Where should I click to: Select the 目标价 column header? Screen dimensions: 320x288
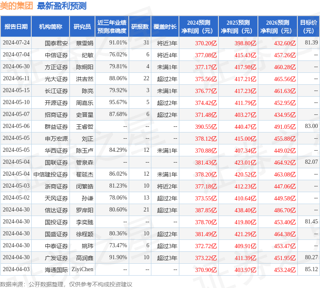pos(308,26)
